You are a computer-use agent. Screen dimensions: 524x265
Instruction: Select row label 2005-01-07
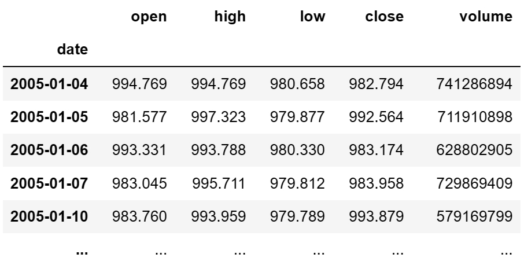49,183
